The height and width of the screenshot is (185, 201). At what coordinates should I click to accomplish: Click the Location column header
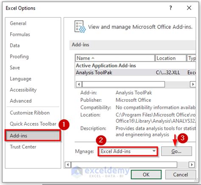click(x=170, y=58)
